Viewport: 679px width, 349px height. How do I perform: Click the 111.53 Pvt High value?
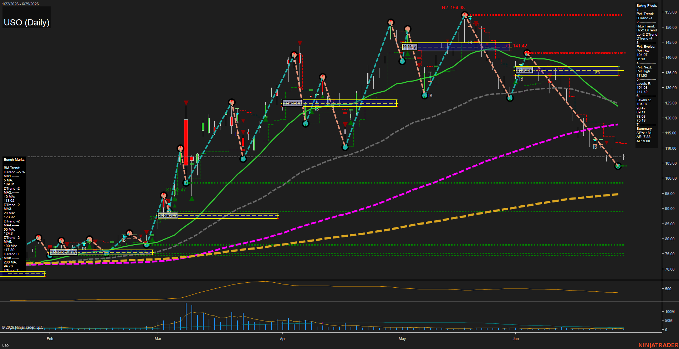(642, 76)
